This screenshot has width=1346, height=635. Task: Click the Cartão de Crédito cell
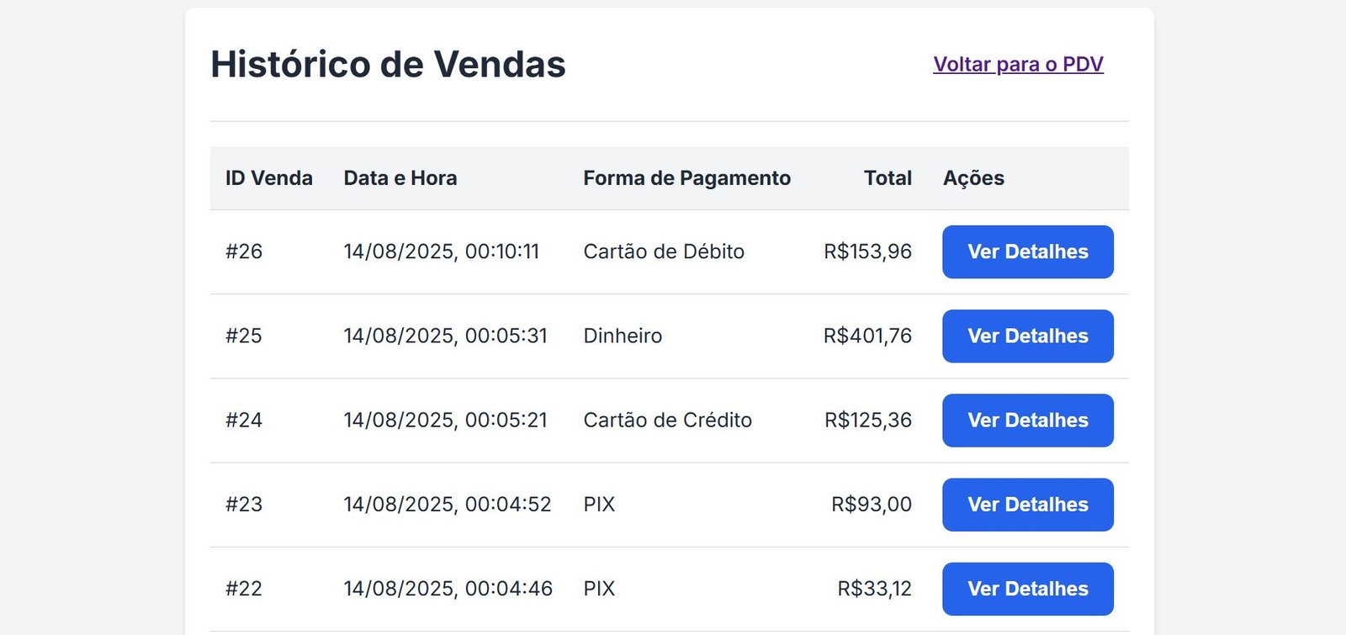click(667, 420)
